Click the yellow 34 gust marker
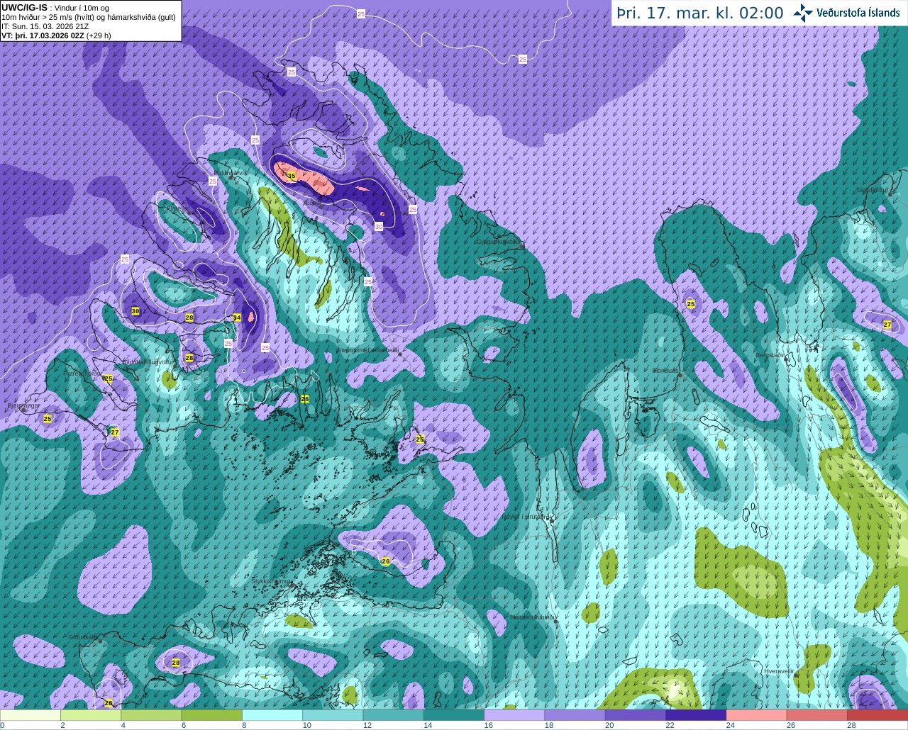This screenshot has width=908, height=730. pos(237,318)
